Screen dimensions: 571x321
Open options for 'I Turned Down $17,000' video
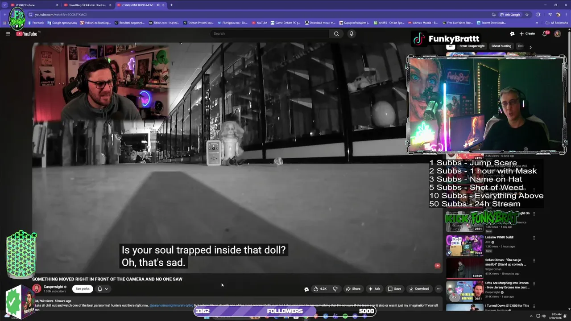click(534, 306)
